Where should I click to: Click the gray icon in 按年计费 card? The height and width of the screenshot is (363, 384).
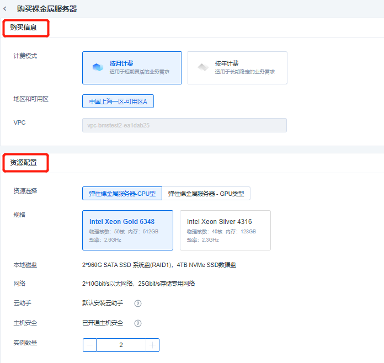point(203,67)
